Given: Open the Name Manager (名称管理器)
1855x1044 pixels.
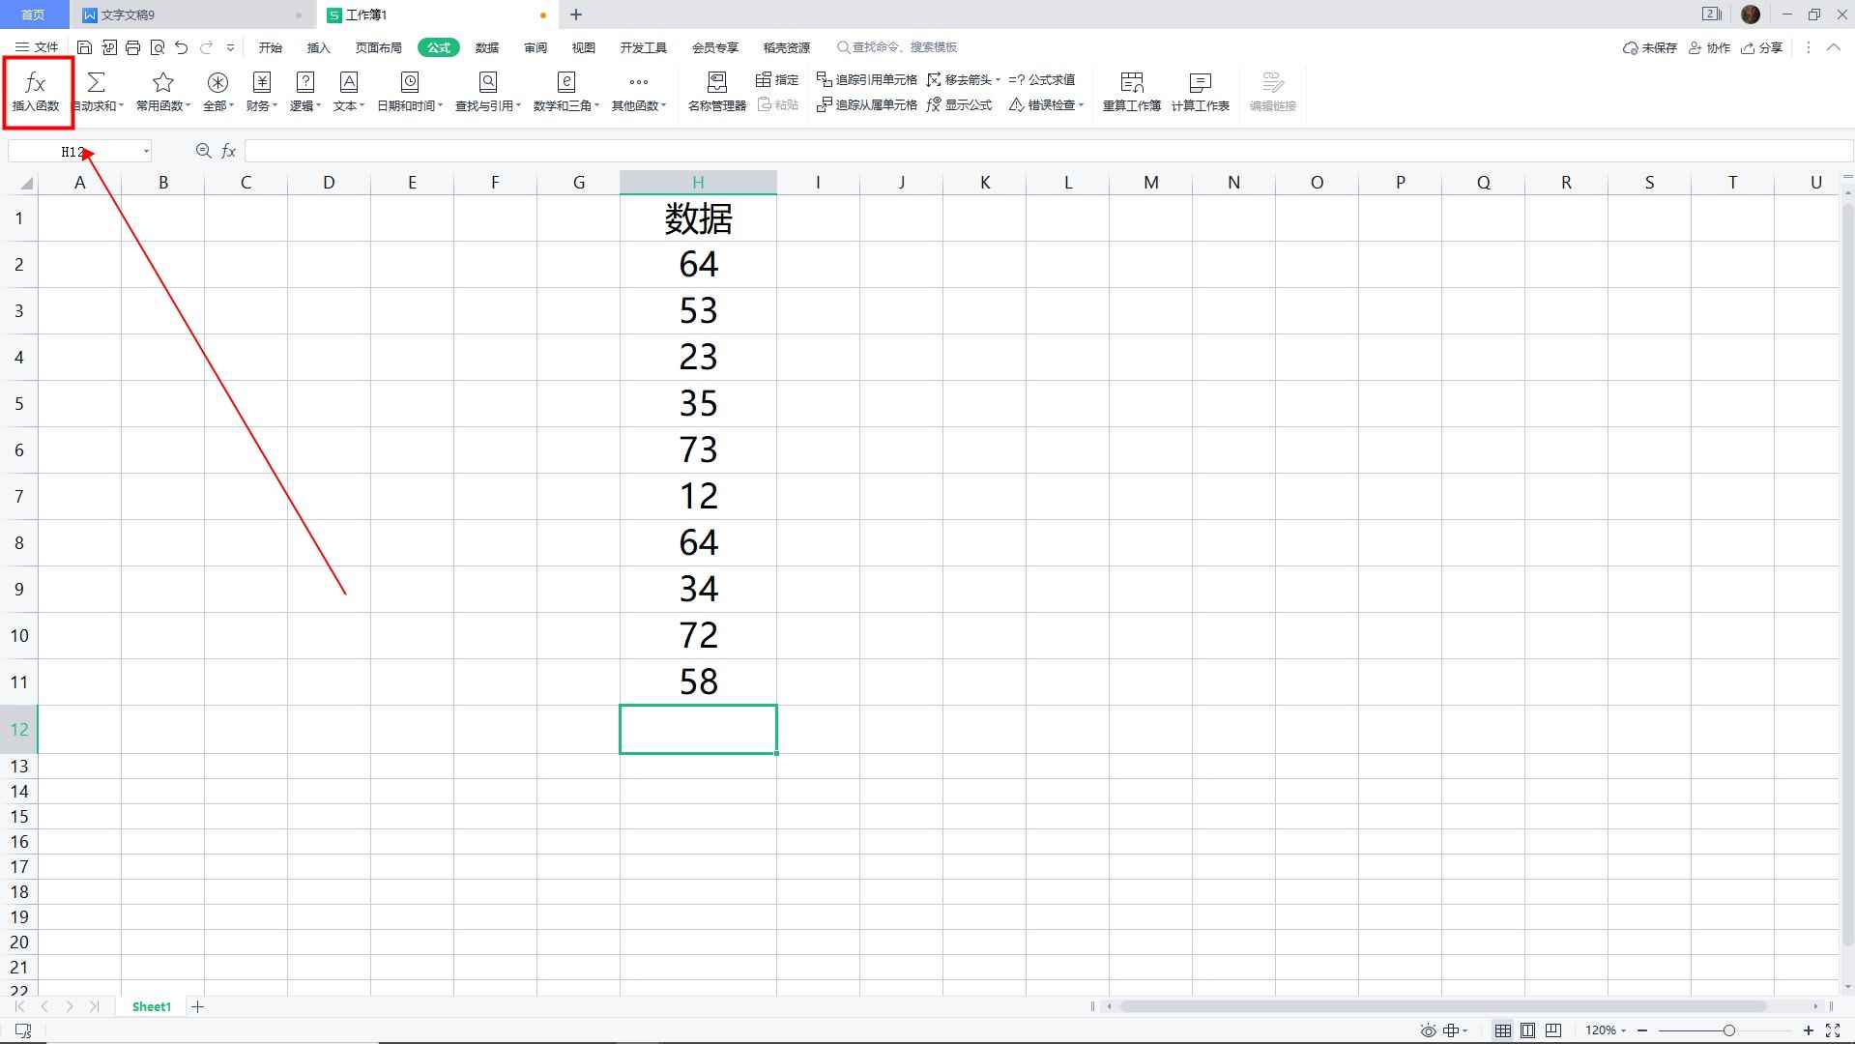Looking at the screenshot, I should pos(716,91).
